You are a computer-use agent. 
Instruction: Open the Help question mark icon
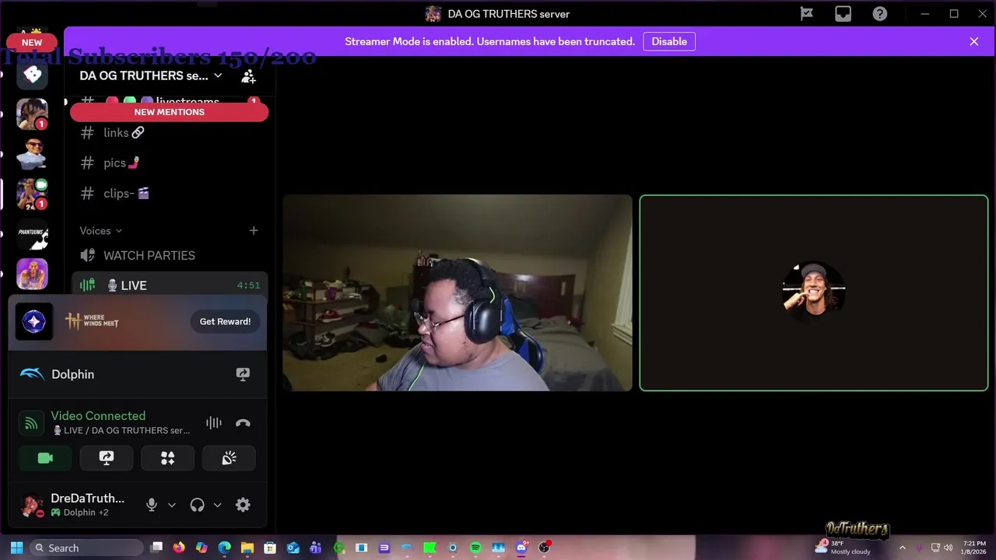click(879, 13)
